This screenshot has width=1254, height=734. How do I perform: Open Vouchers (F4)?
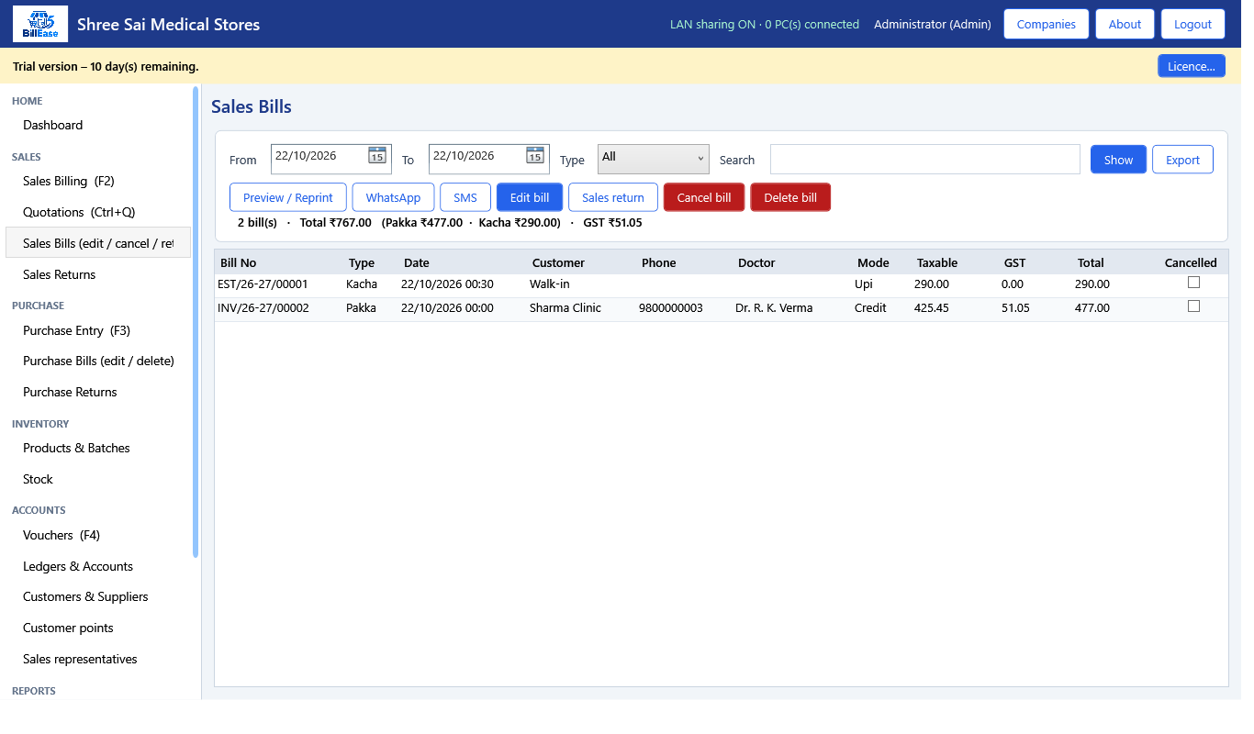coord(97,535)
